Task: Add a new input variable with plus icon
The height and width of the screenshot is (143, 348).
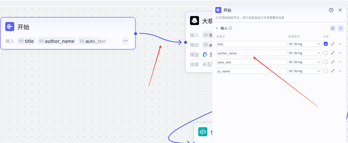Action: (x=340, y=28)
